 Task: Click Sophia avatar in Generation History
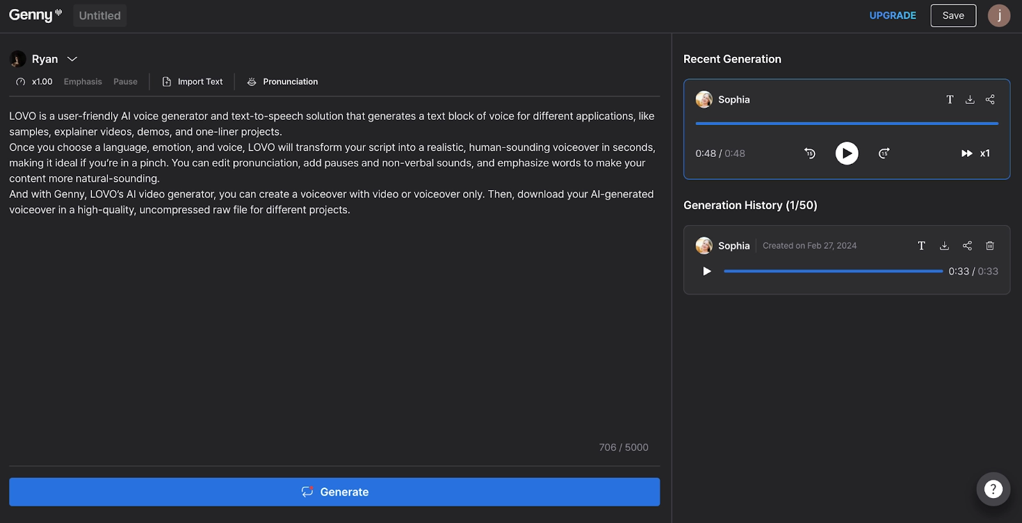pyautogui.click(x=704, y=246)
